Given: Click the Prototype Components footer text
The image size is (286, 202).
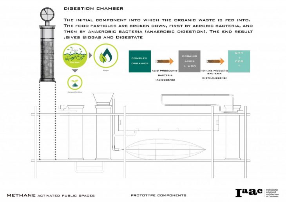Looking at the screenshot, I should coord(159,195).
